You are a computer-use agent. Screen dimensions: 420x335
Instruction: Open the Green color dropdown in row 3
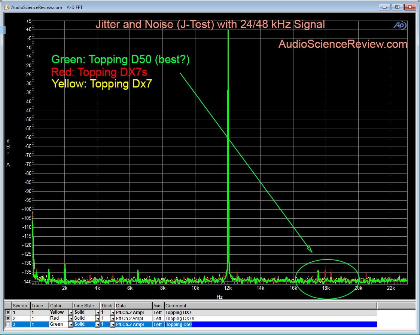click(71, 324)
